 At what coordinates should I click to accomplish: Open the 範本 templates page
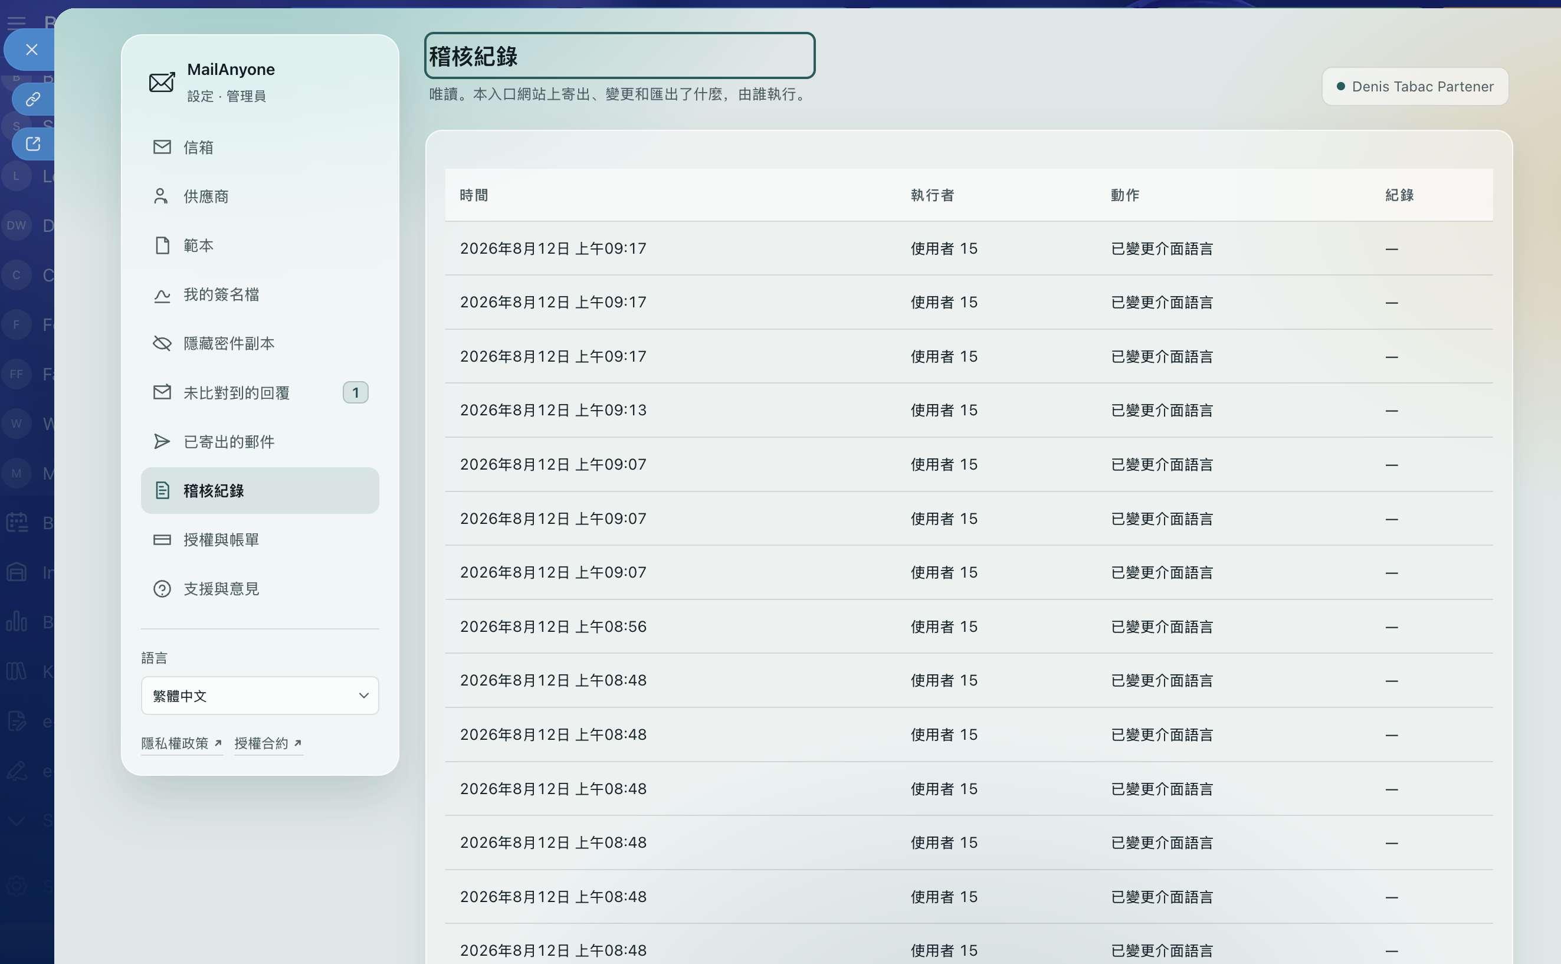tap(260, 245)
